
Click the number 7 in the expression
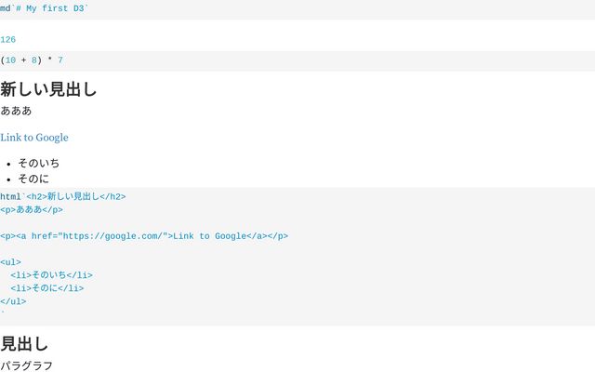click(60, 60)
